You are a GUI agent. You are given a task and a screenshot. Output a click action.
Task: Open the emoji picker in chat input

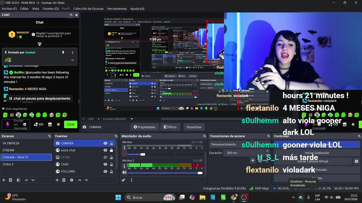click(x=25, y=124)
